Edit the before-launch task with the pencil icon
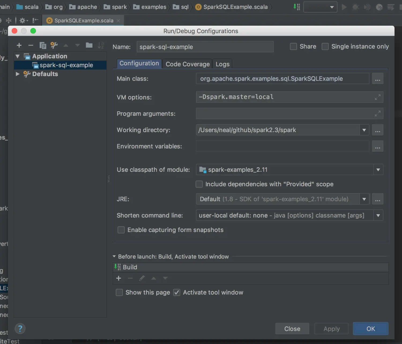 tap(142, 278)
